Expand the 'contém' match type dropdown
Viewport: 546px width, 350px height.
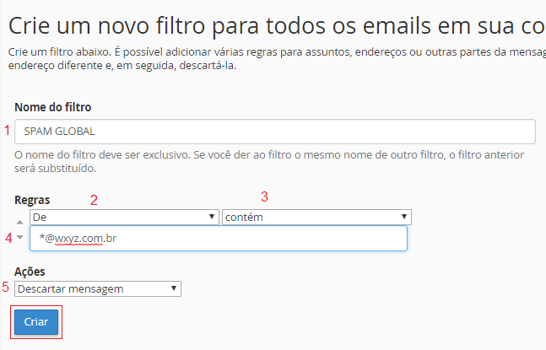[316, 217]
